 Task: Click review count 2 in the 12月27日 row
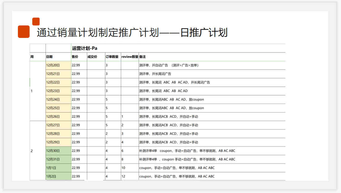click(122, 125)
